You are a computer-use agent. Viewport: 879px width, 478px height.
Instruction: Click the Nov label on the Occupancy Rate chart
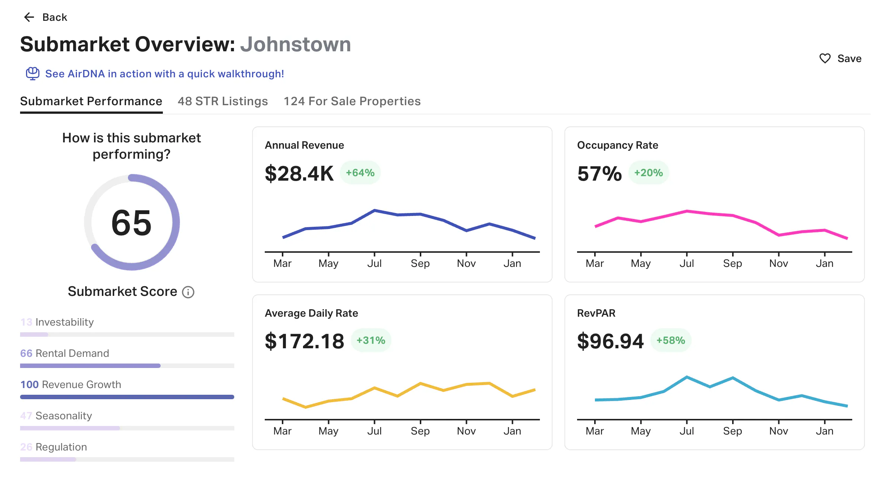coord(779,264)
